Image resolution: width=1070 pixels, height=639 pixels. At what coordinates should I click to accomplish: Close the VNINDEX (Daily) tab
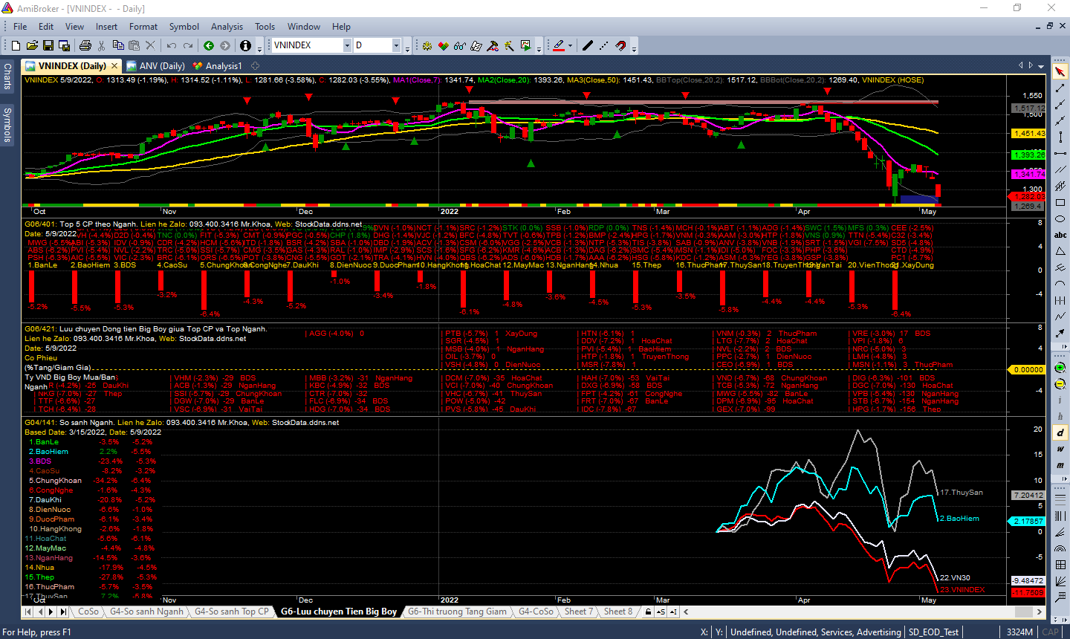114,66
